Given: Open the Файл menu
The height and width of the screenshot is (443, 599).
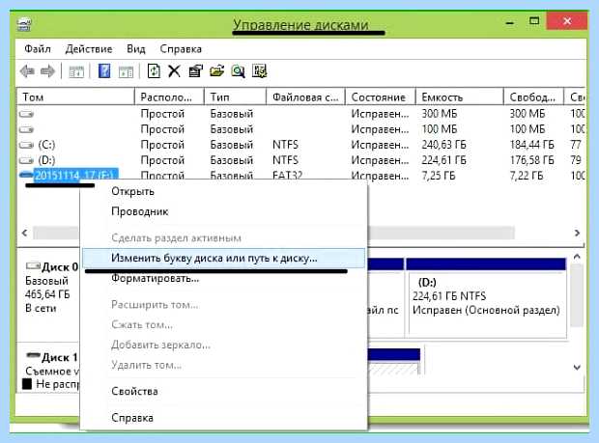Looking at the screenshot, I should tap(38, 49).
